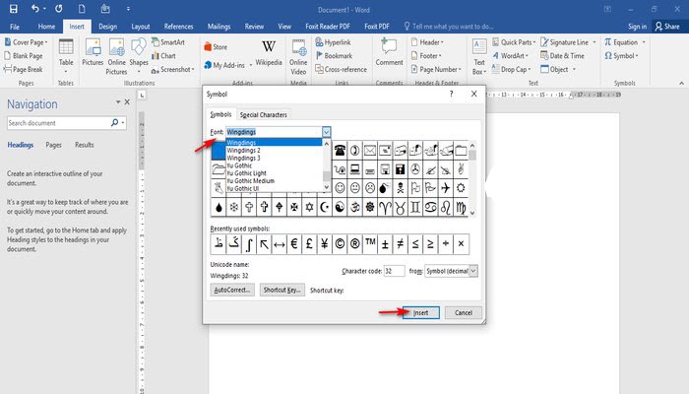Select Yu Gothic Light font
Viewport: 689px width, 394px height.
[x=275, y=173]
